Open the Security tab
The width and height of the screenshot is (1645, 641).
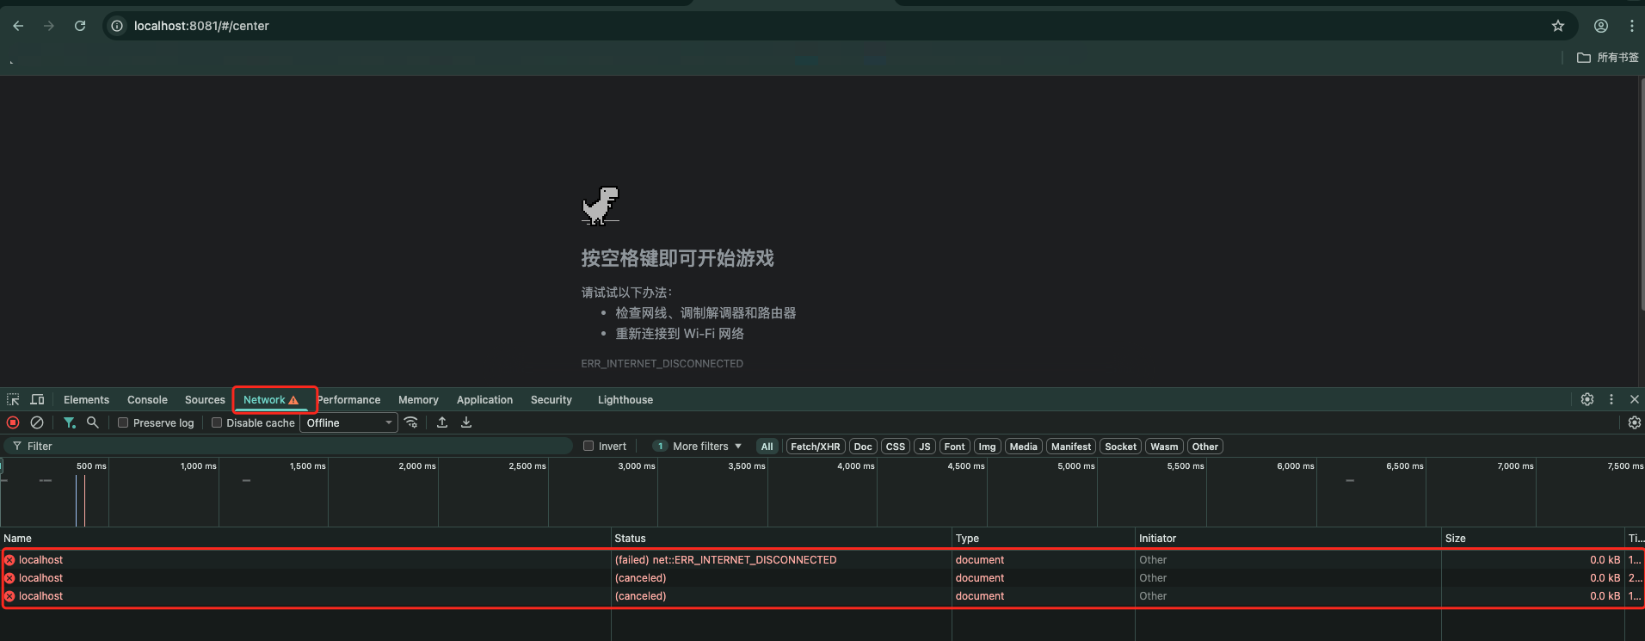pos(551,399)
